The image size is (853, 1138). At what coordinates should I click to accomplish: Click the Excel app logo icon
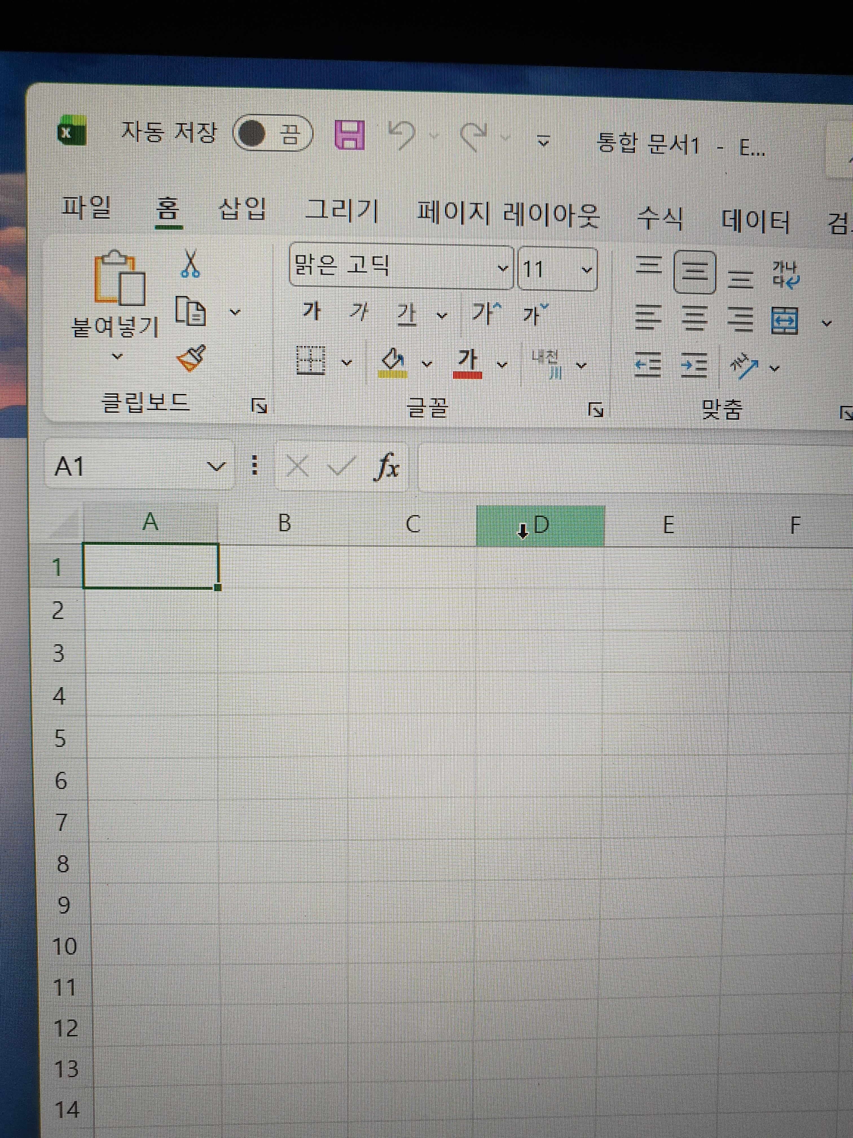(x=71, y=131)
